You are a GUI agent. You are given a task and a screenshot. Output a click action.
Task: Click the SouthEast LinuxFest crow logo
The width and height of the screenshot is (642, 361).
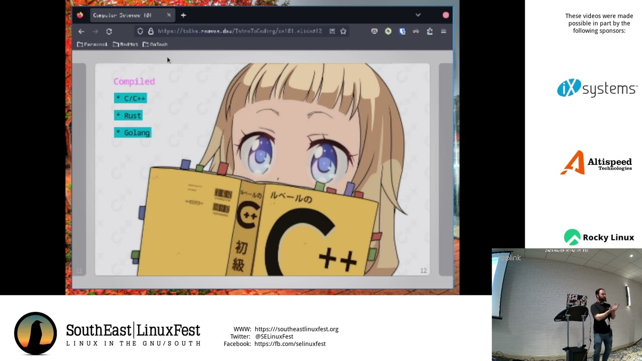click(x=36, y=333)
